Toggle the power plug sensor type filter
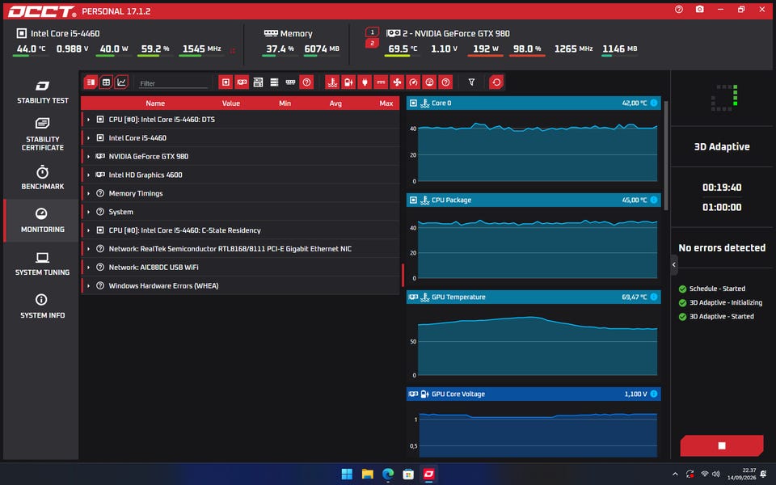 coord(365,82)
